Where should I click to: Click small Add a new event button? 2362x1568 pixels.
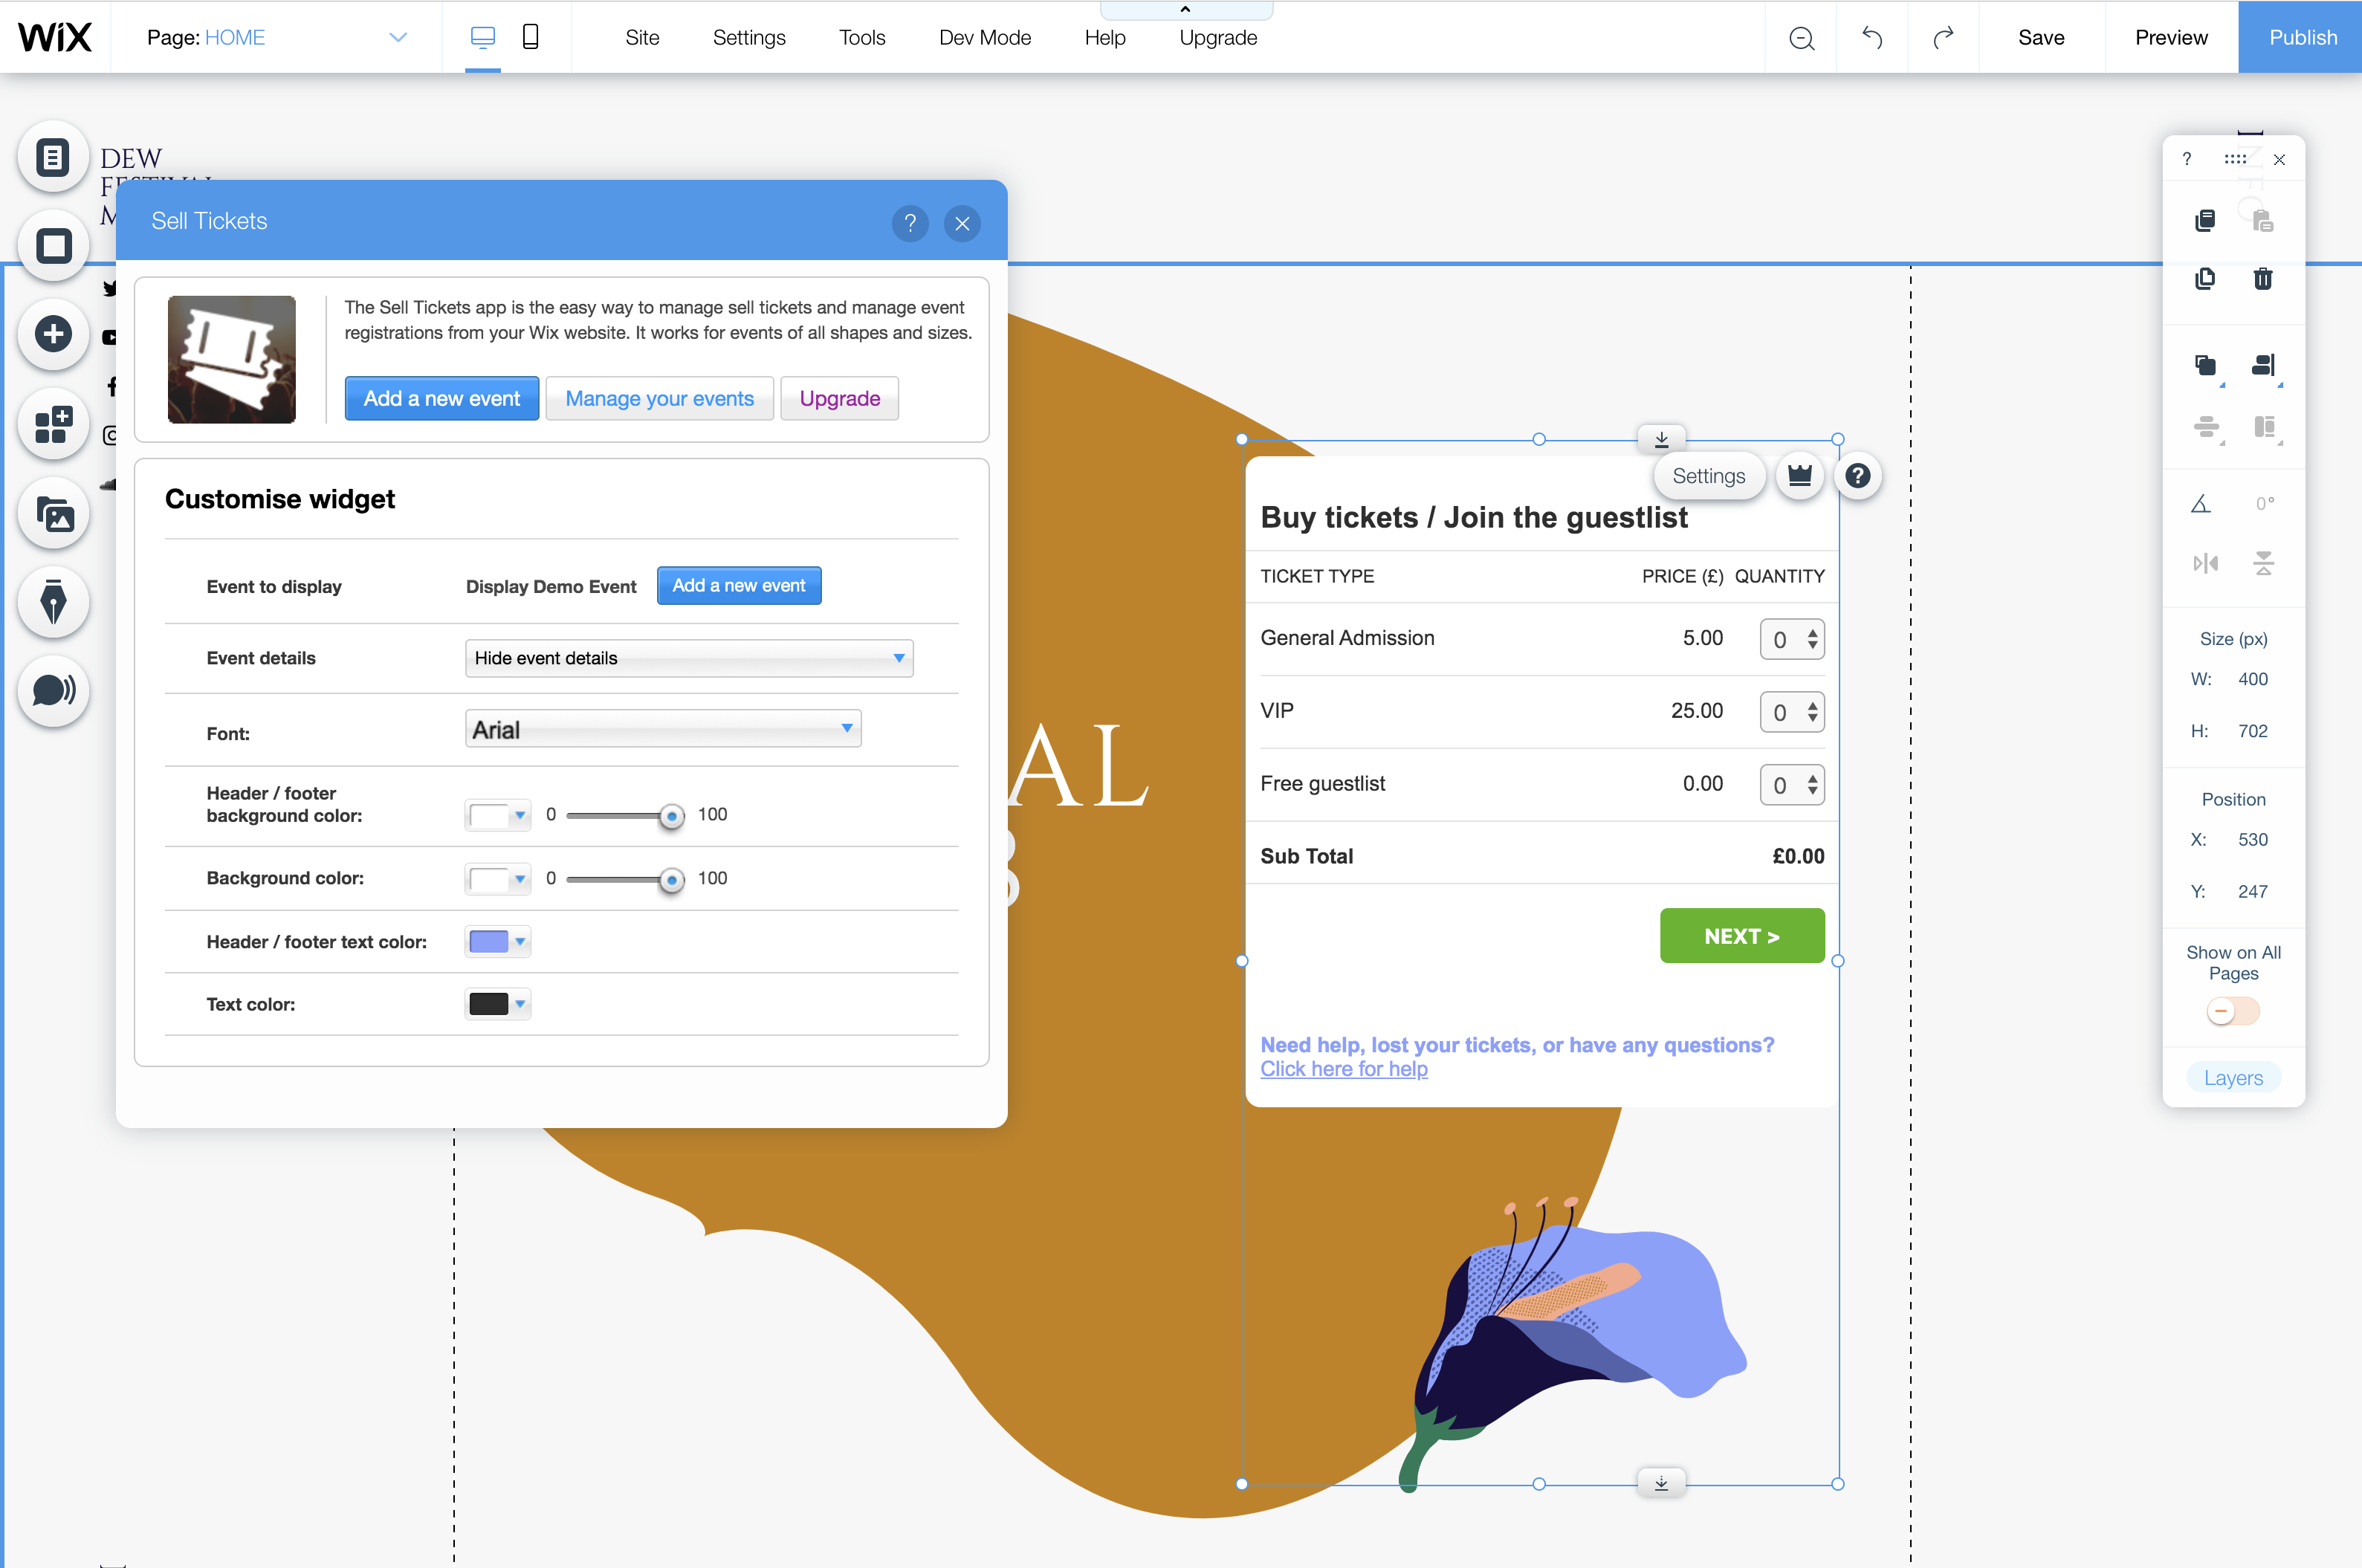coord(739,586)
